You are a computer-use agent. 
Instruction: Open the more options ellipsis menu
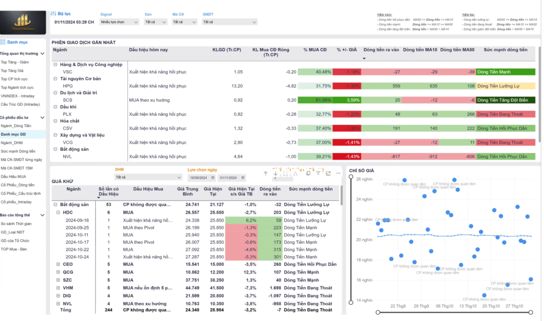point(338,173)
